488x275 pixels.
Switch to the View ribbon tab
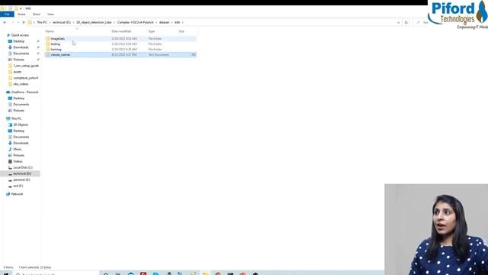coord(50,15)
